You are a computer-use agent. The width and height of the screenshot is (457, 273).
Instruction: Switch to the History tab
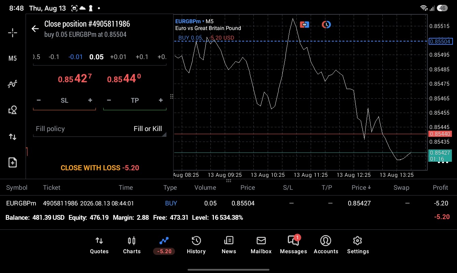(196, 245)
